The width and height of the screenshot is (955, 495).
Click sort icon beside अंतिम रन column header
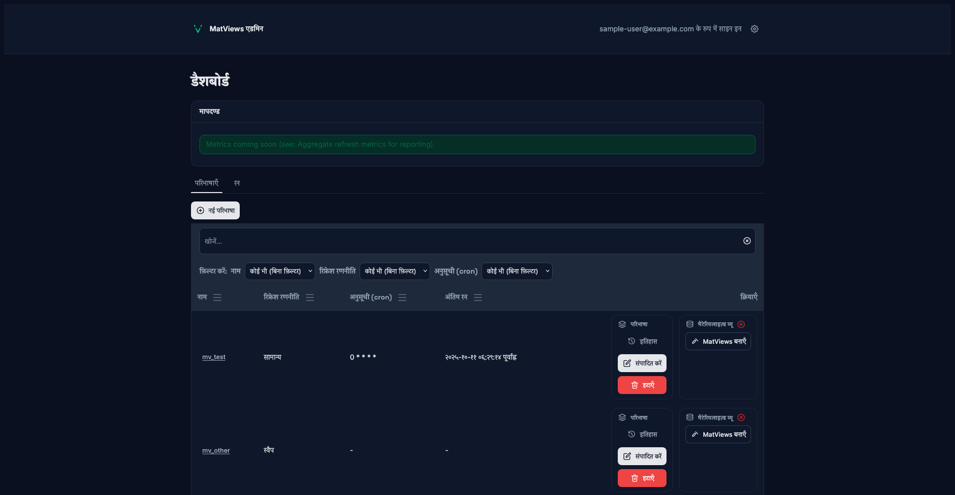pos(478,297)
